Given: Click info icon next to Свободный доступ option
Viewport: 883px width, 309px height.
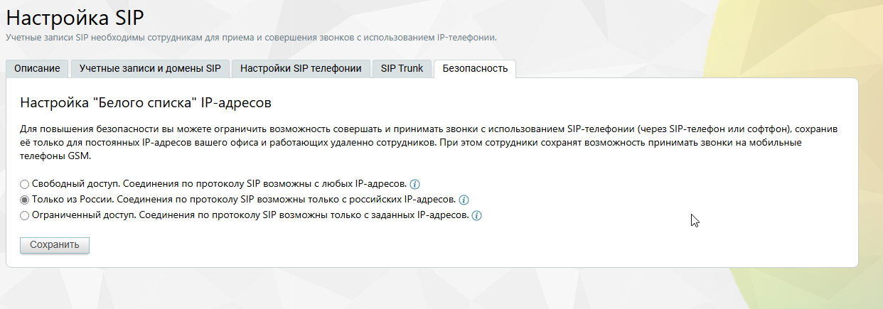Looking at the screenshot, I should pos(415,184).
